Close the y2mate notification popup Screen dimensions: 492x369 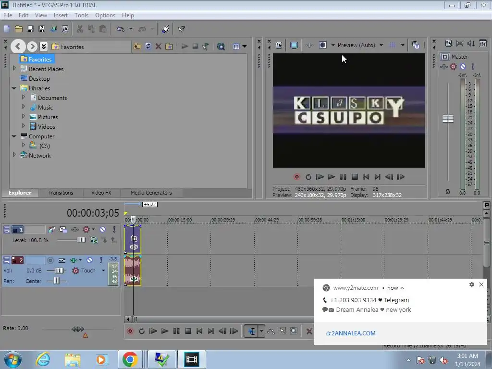tap(481, 284)
